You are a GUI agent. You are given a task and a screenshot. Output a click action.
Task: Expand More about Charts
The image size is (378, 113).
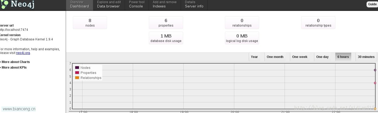point(15,62)
